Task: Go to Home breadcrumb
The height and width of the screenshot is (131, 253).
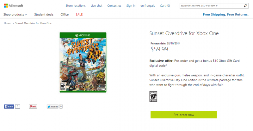Action: (7, 23)
